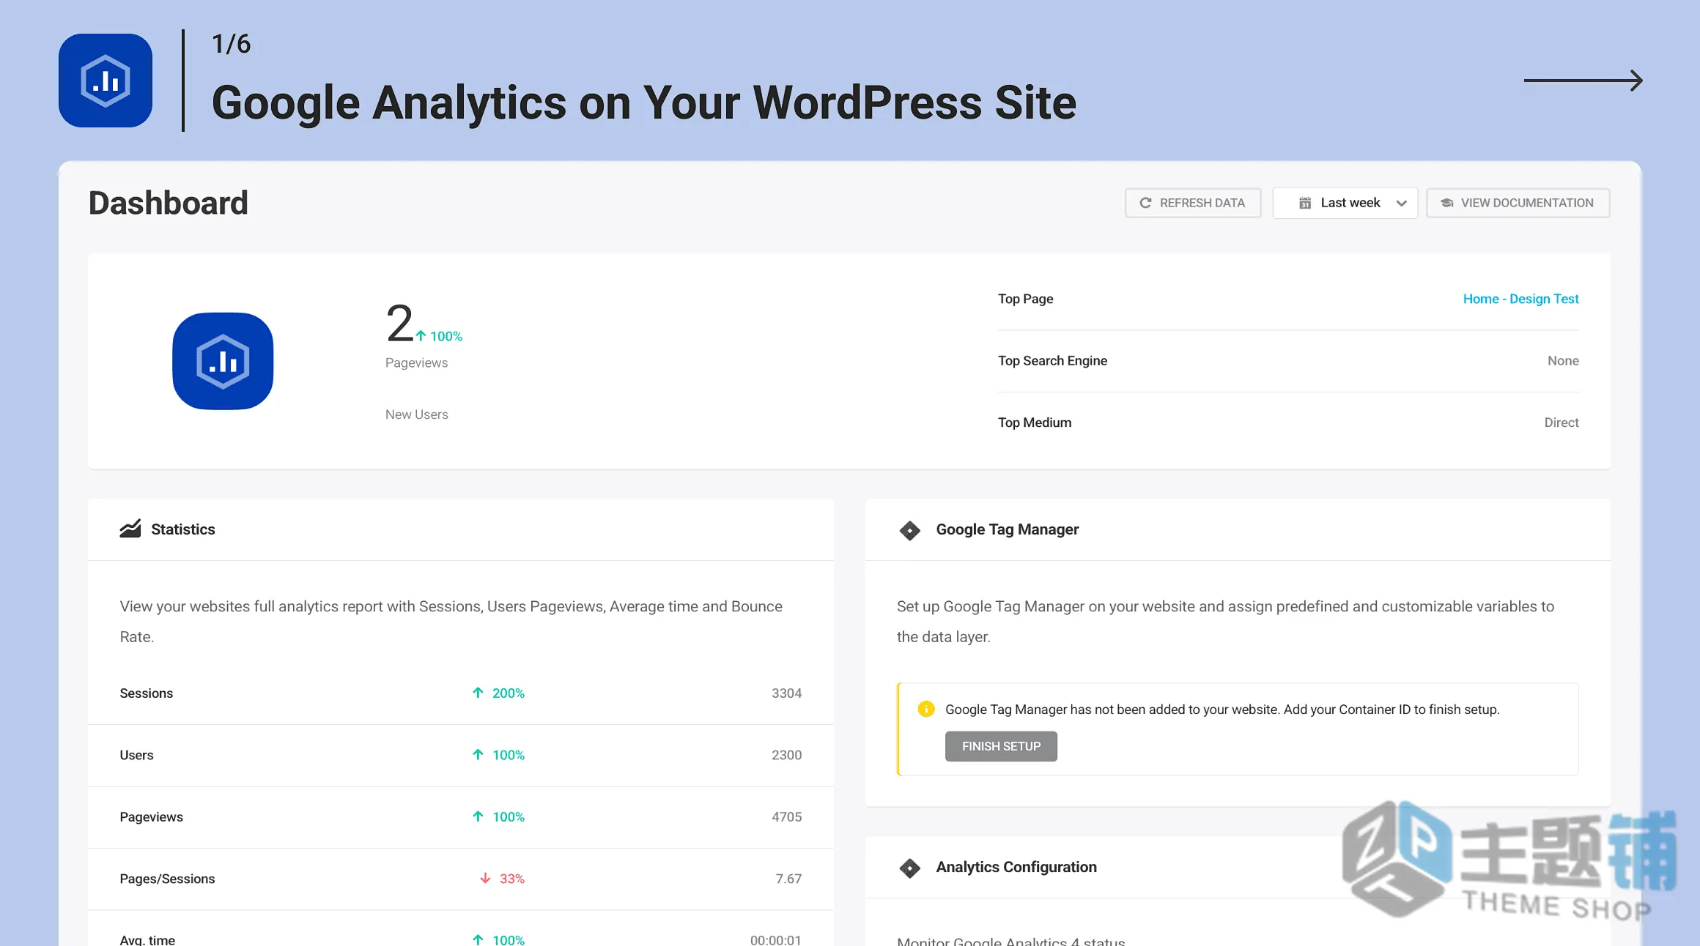Click the graduation cap icon in View Documentation
Screen dimensions: 1700x946
click(x=1446, y=203)
